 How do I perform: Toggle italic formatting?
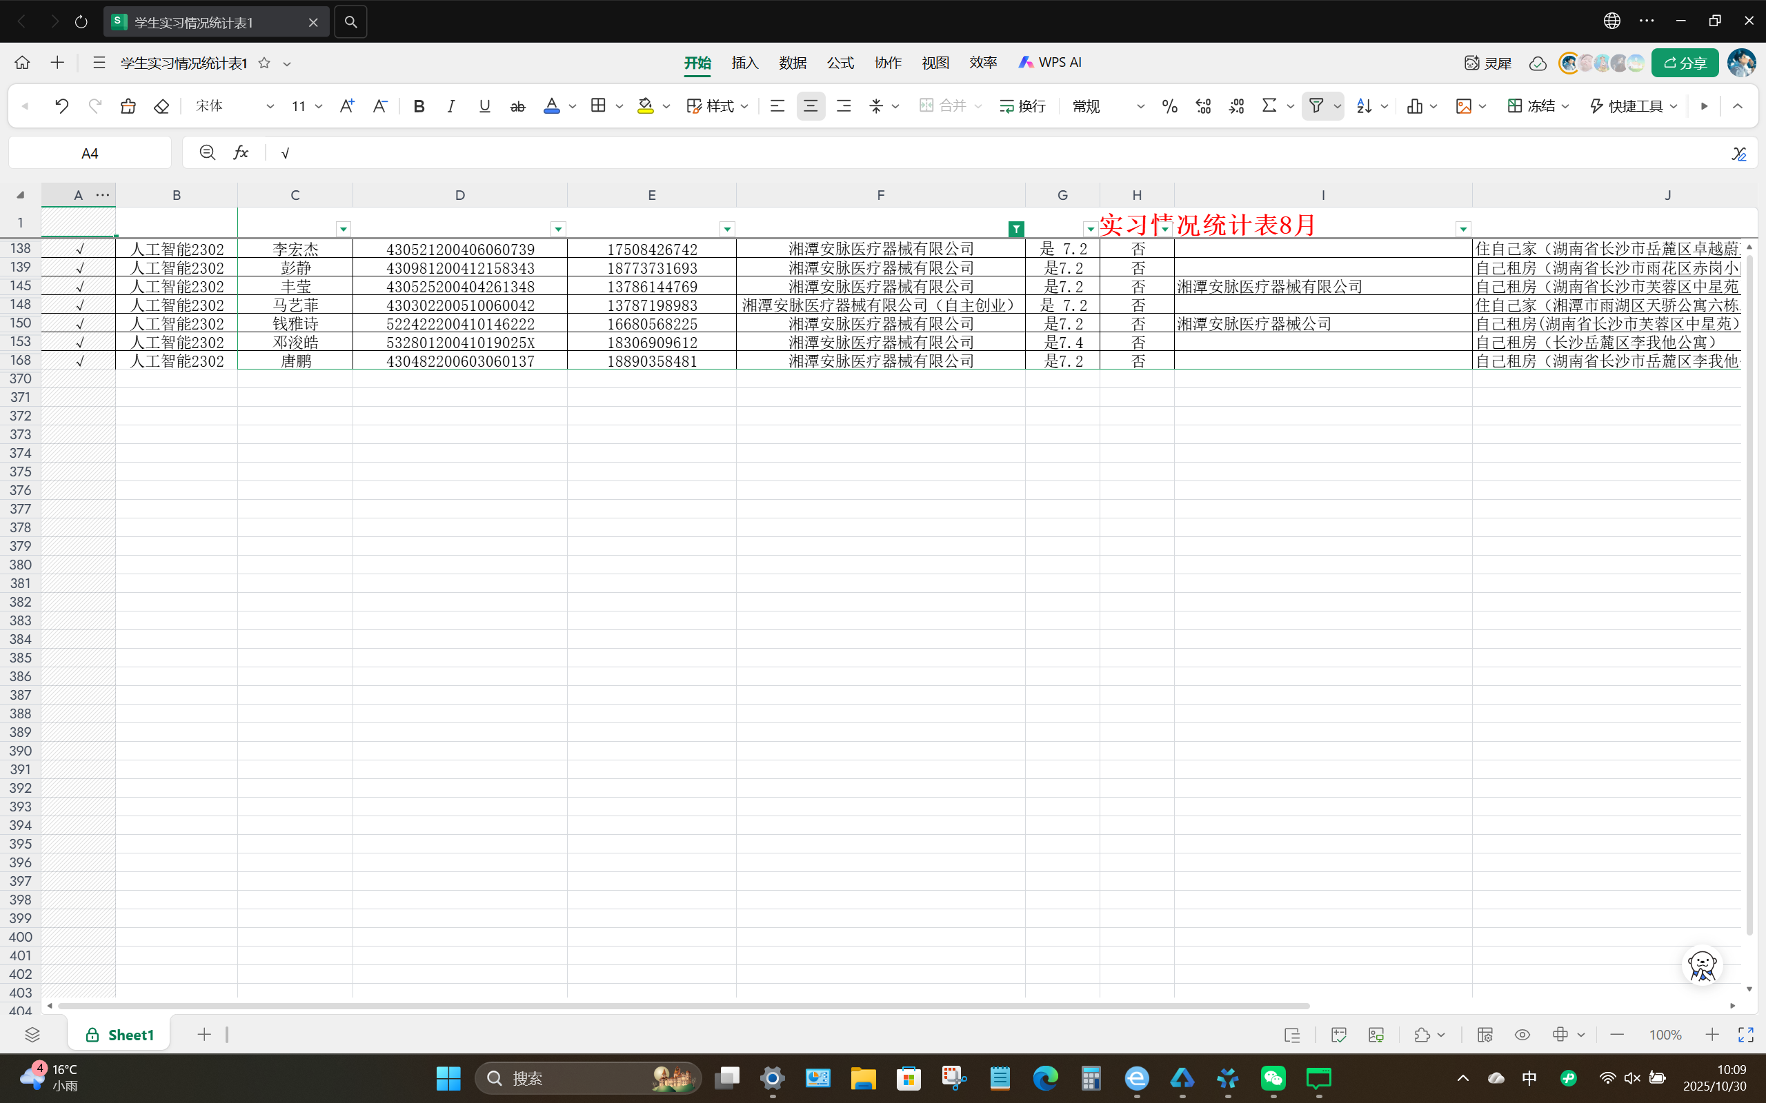[x=451, y=106]
